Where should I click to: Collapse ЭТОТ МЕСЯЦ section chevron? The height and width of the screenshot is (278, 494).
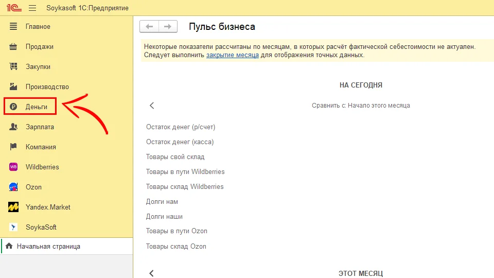point(152,273)
